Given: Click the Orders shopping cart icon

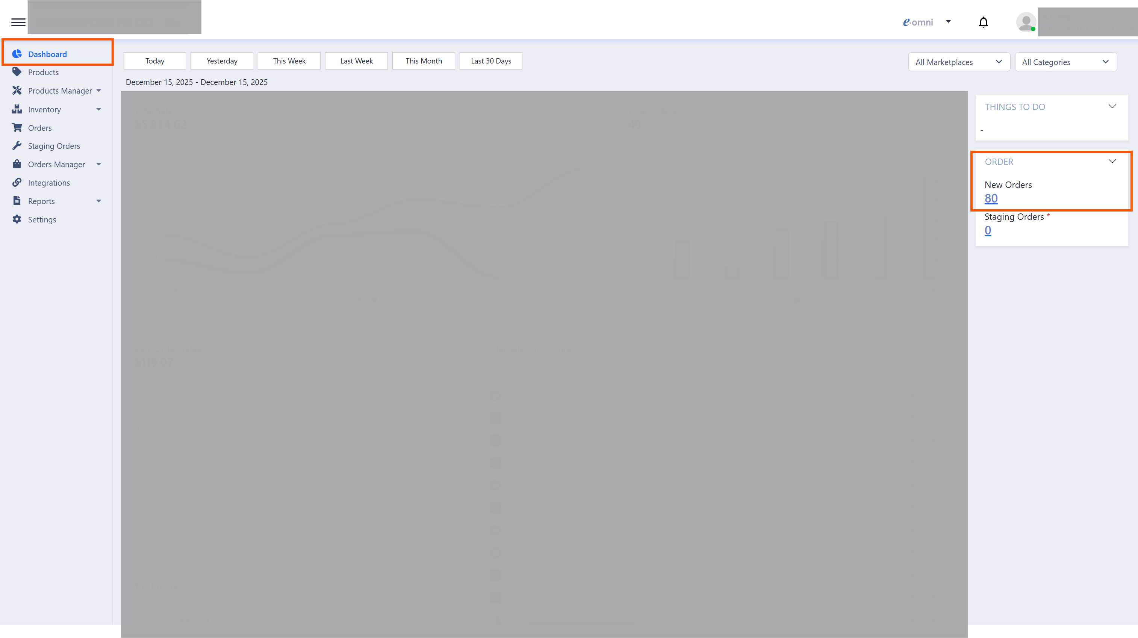Looking at the screenshot, I should pyautogui.click(x=17, y=128).
